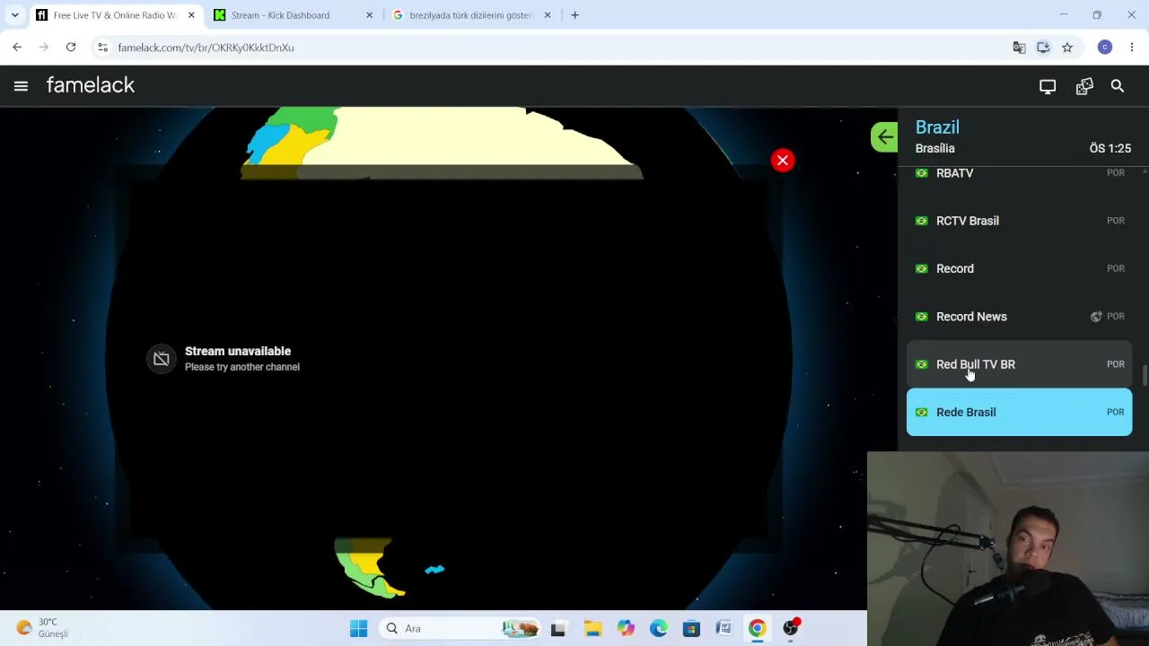Screen dimensions: 1149x646
Task: Click the Brazil flag beside Red Bull TV BR
Action: pyautogui.click(x=921, y=364)
